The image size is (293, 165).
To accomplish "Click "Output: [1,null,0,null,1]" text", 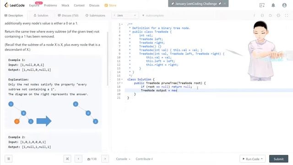I will pyautogui.click(x=29, y=70).
